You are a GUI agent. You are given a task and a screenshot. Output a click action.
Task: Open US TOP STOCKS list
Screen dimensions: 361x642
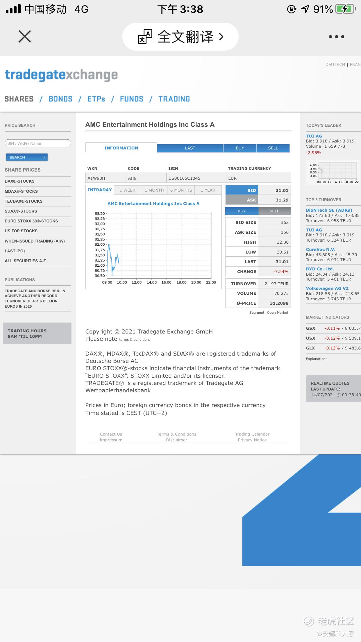click(x=21, y=231)
